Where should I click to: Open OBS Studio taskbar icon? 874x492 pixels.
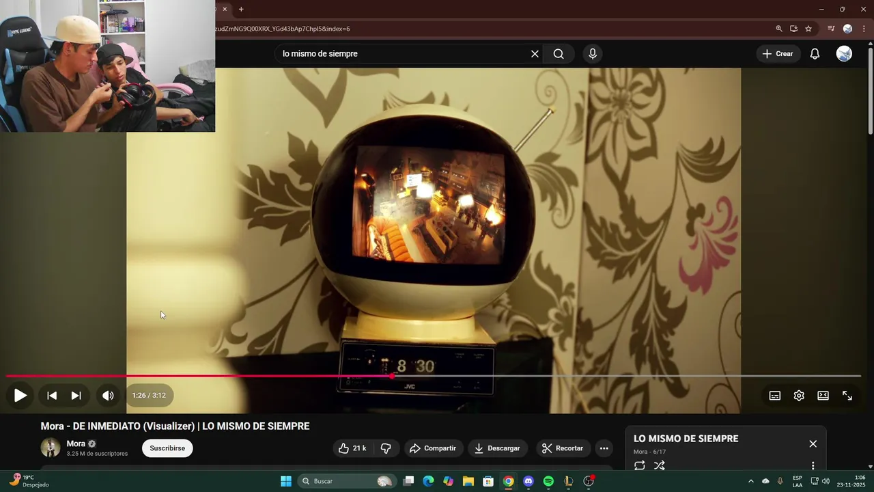tap(589, 481)
